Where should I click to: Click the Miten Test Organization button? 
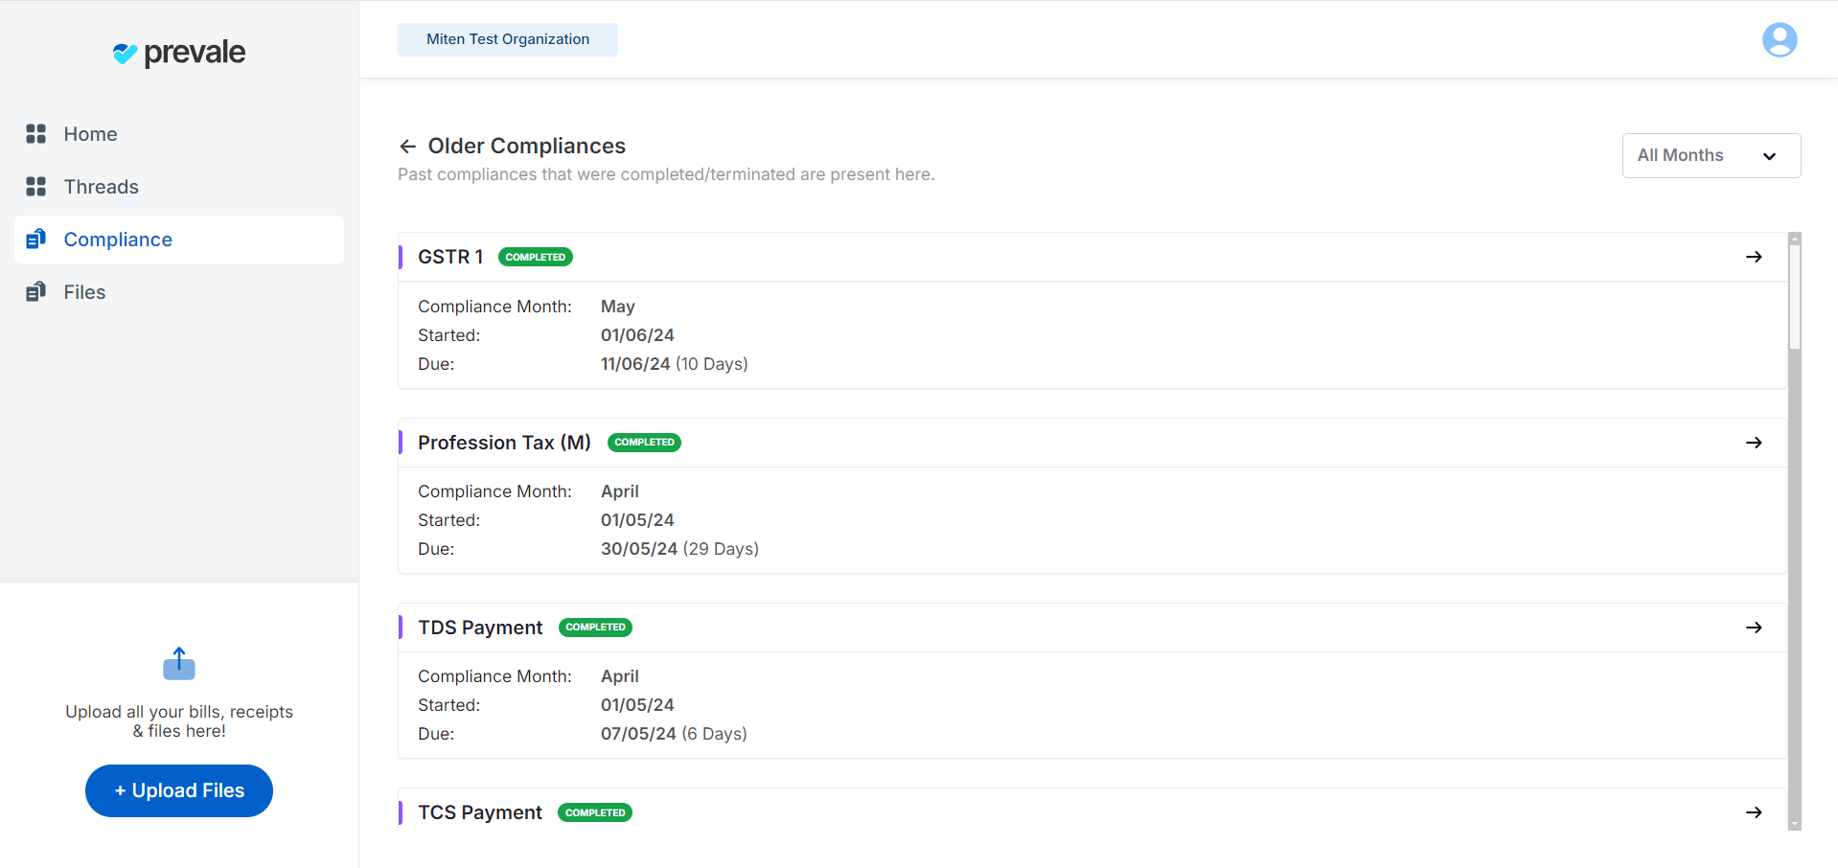point(508,39)
